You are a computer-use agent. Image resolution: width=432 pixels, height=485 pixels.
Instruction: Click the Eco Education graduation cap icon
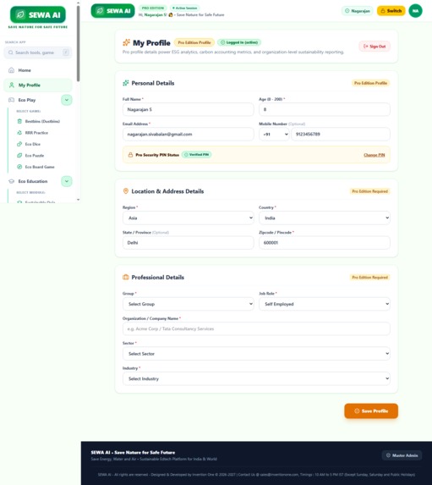12,181
